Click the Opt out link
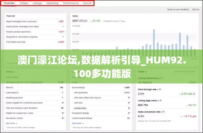Viewport: 203px width, 133px height. click(x=195, y=10)
